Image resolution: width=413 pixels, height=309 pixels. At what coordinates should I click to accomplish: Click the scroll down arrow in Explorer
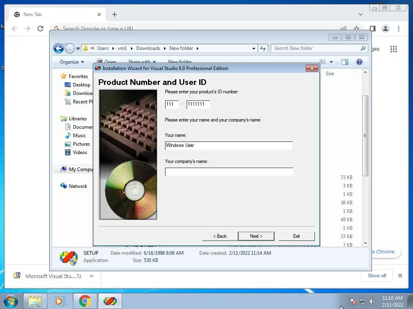(x=365, y=243)
